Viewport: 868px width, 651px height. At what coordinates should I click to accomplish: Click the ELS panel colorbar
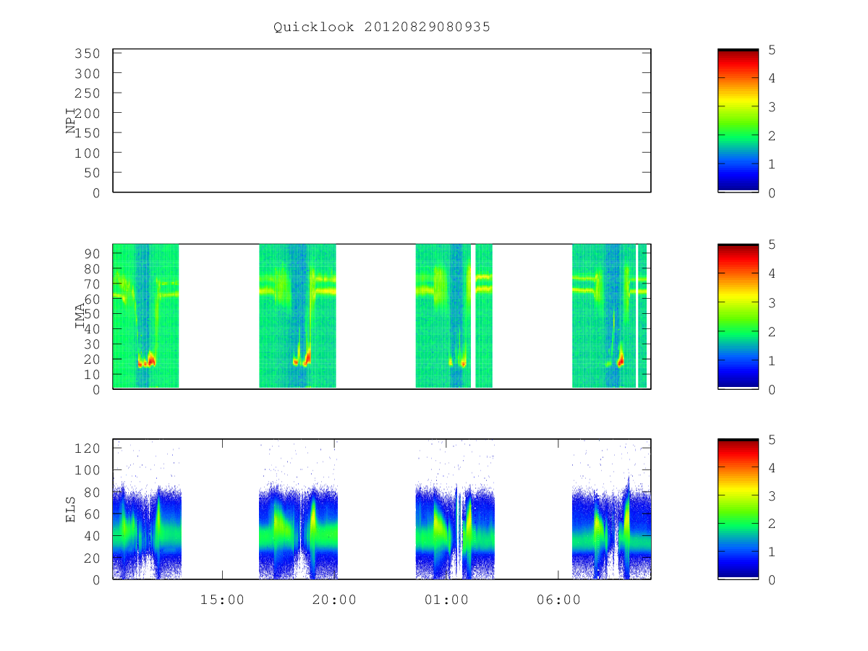(x=738, y=509)
